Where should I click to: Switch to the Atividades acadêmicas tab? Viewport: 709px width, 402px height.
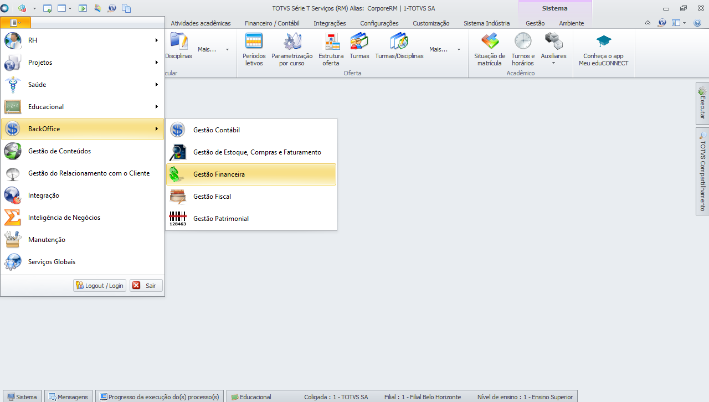201,23
